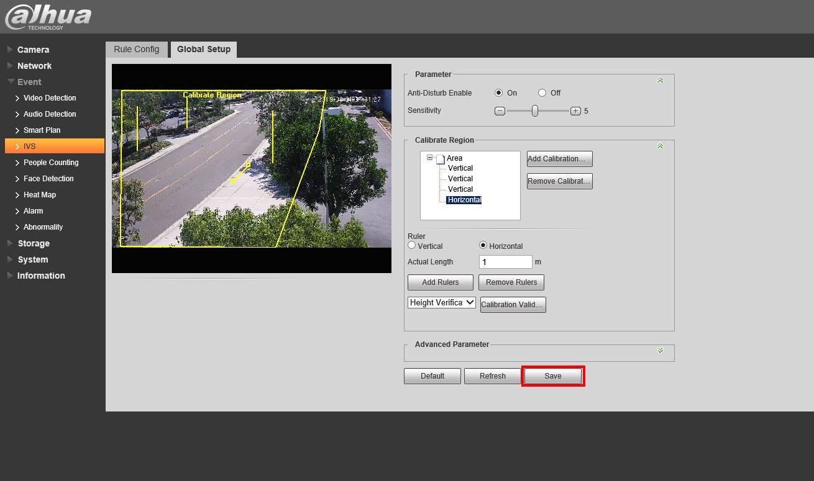
Task: Collapse the Calibrate Region section chevron
Action: point(660,146)
